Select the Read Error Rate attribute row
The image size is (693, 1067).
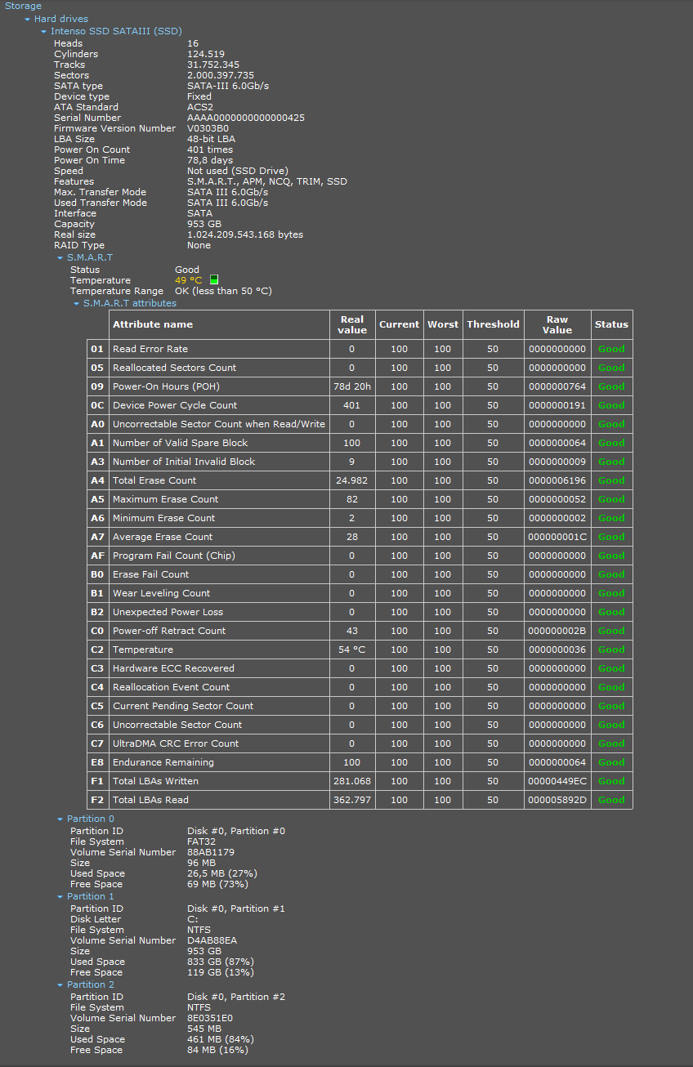tap(360, 349)
